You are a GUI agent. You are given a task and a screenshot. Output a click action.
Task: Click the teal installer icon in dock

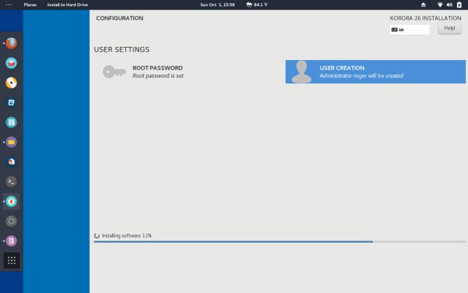[x=11, y=201]
